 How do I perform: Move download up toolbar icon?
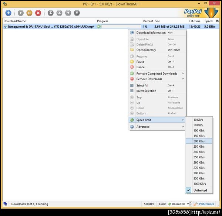pos(59,13)
